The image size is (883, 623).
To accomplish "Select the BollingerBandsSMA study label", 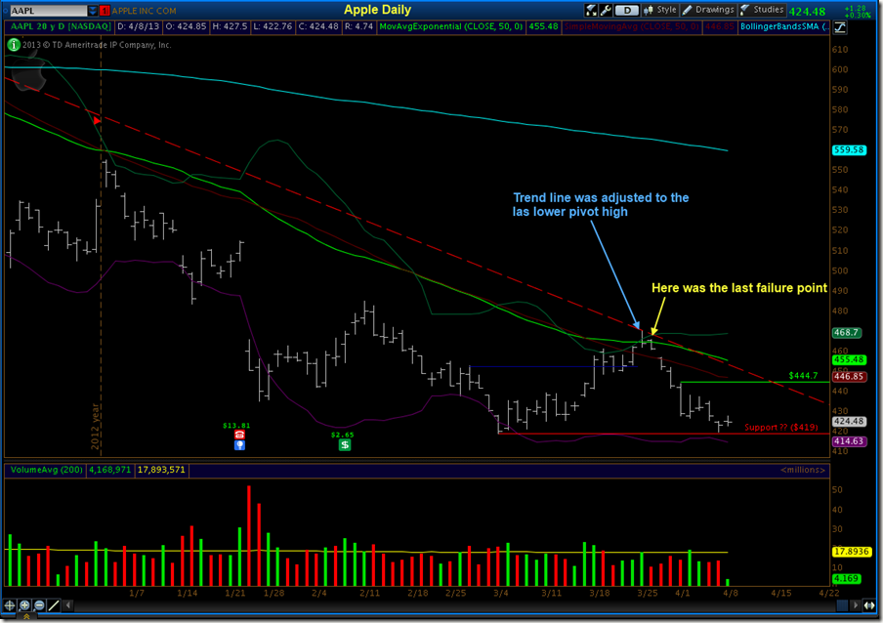I will [784, 26].
